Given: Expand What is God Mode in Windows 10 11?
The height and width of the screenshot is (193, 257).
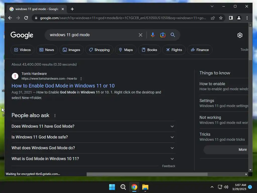Looking at the screenshot, I should click(93, 159).
